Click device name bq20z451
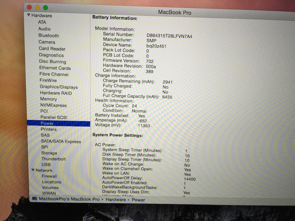 (x=156, y=46)
